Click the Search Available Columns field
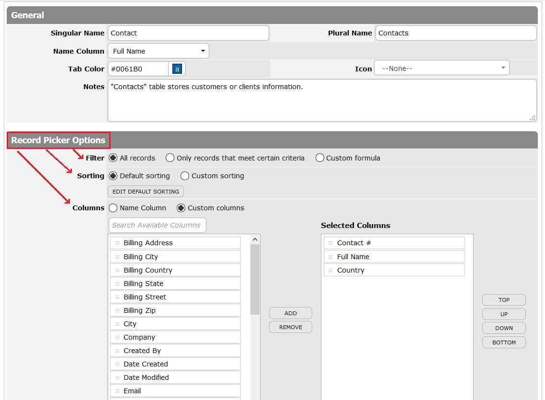Image resolution: width=545 pixels, height=400 pixels. (158, 225)
